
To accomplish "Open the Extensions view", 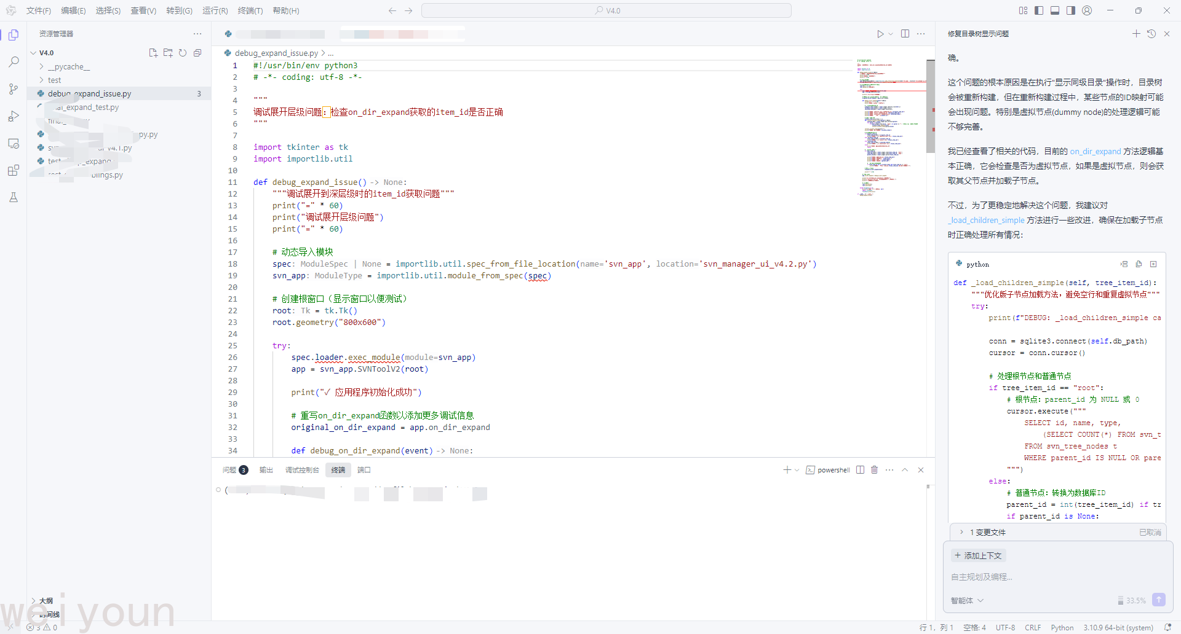I will click(x=14, y=170).
